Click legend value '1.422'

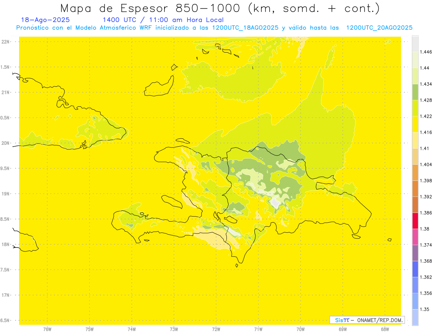426,116
